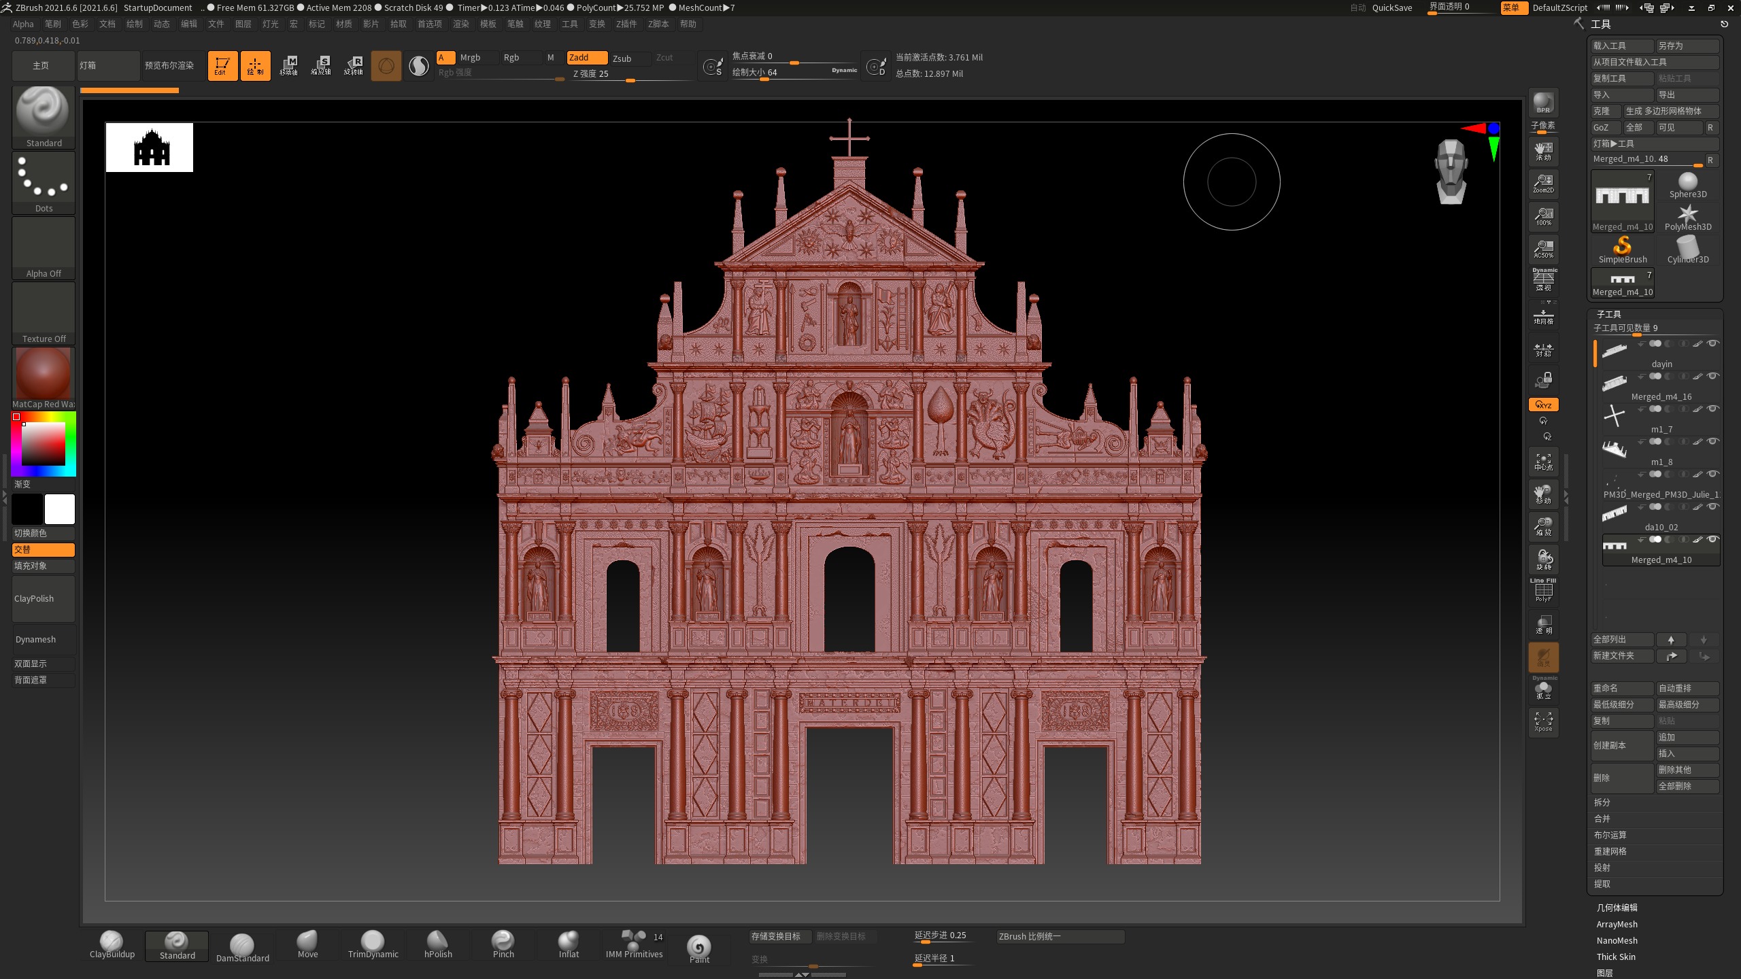Expand the NanoMesh section
Viewport: 1741px width, 979px height.
pos(1617,940)
